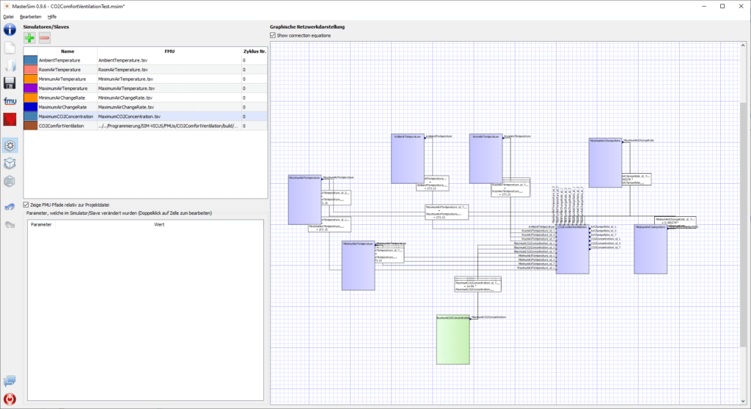Select the RoomAirTemperature name cell

coord(67,70)
